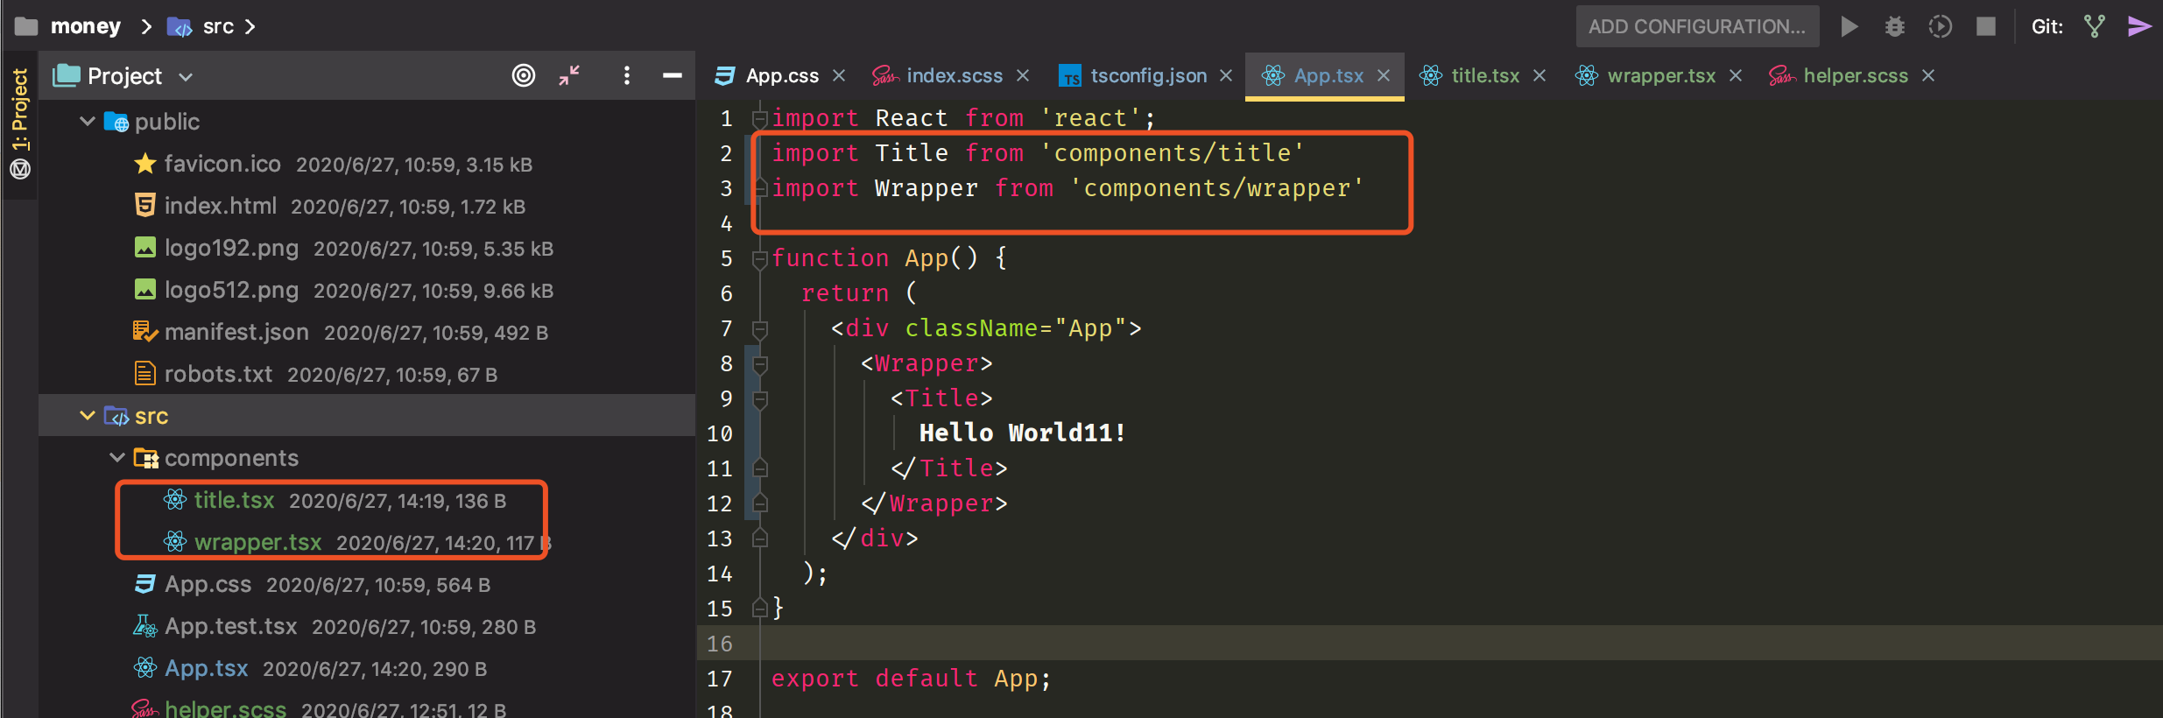Click chevron after money in breadcrumb
Image resolution: width=2163 pixels, height=718 pixels.
pyautogui.click(x=146, y=27)
